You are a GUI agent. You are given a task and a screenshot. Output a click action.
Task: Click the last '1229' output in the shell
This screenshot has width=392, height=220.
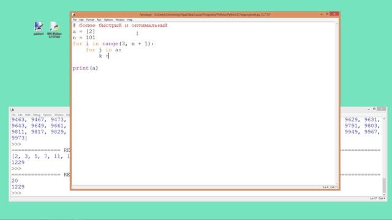click(x=18, y=187)
